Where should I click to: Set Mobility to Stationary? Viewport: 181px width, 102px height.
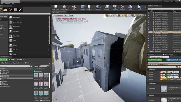pyautogui.click(x=171, y=79)
